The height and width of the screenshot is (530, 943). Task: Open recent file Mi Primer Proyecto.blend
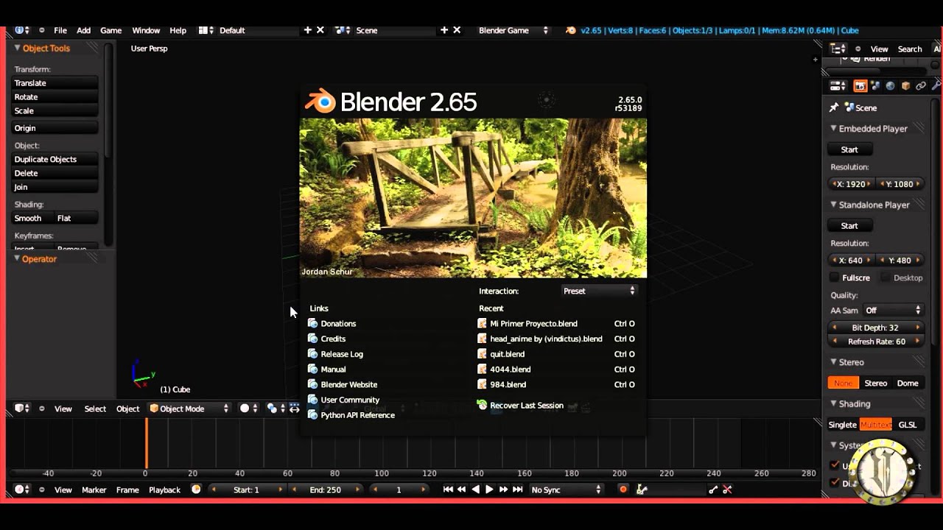click(533, 324)
